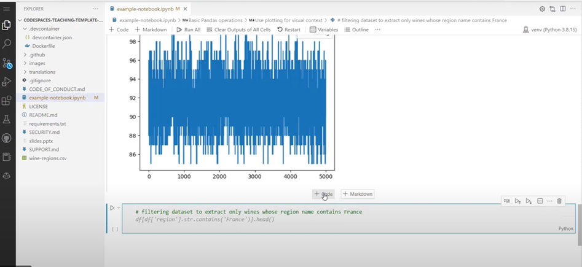Viewport: 582px width, 267px height.
Task: Open the Search view in activity bar
Action: [x=6, y=44]
